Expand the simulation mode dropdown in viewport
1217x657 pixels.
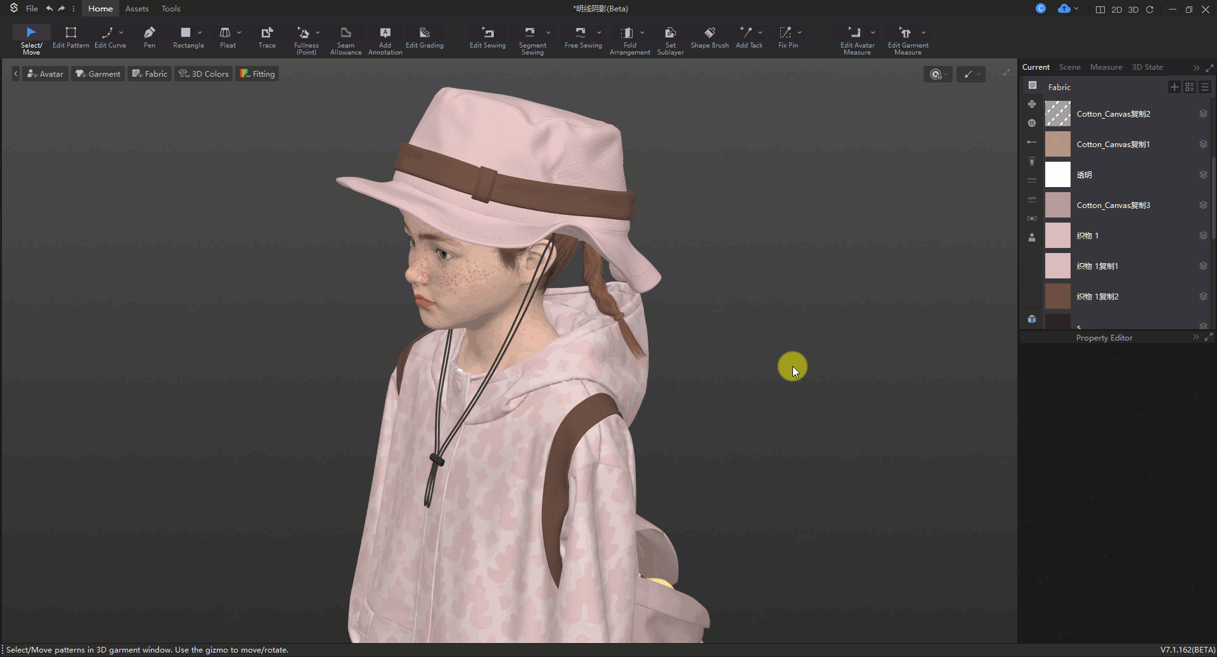946,75
